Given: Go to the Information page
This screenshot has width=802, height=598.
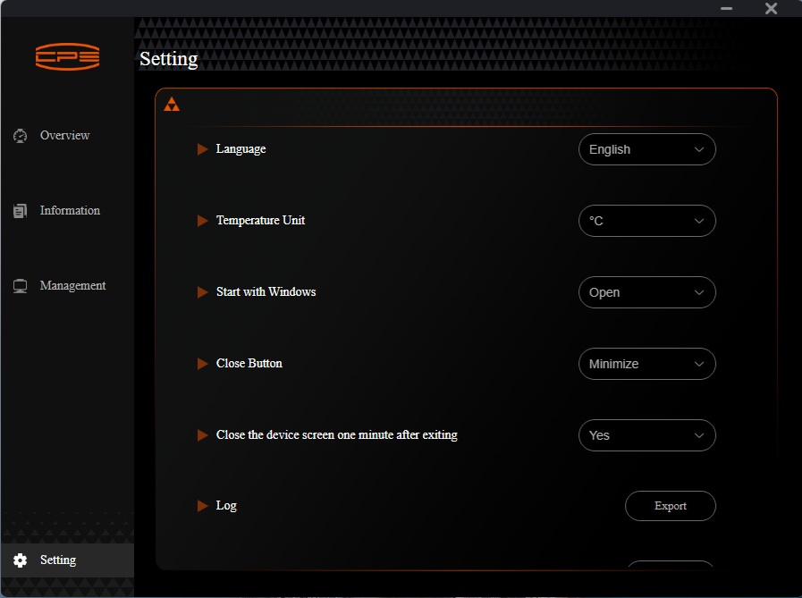Looking at the screenshot, I should [x=70, y=211].
